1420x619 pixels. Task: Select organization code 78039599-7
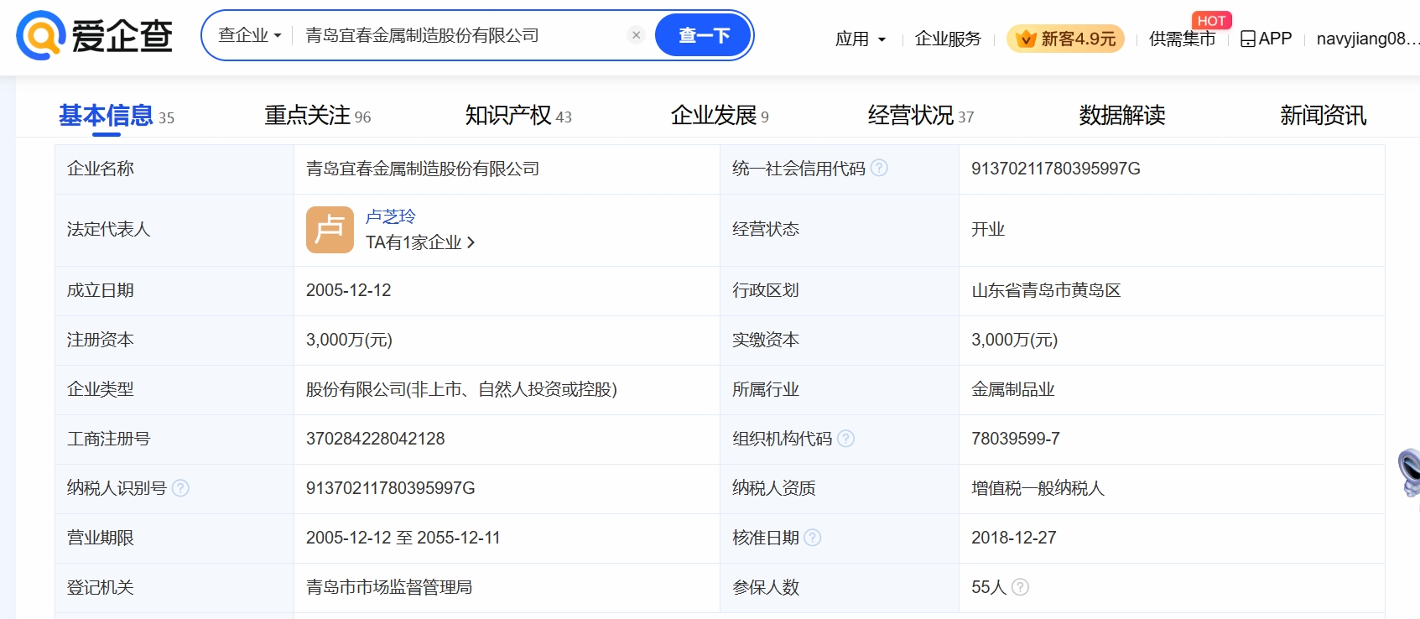coord(1016,439)
